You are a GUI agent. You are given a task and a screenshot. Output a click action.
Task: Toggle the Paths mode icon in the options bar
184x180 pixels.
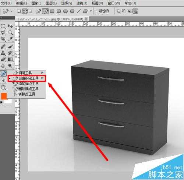tap(25, 11)
